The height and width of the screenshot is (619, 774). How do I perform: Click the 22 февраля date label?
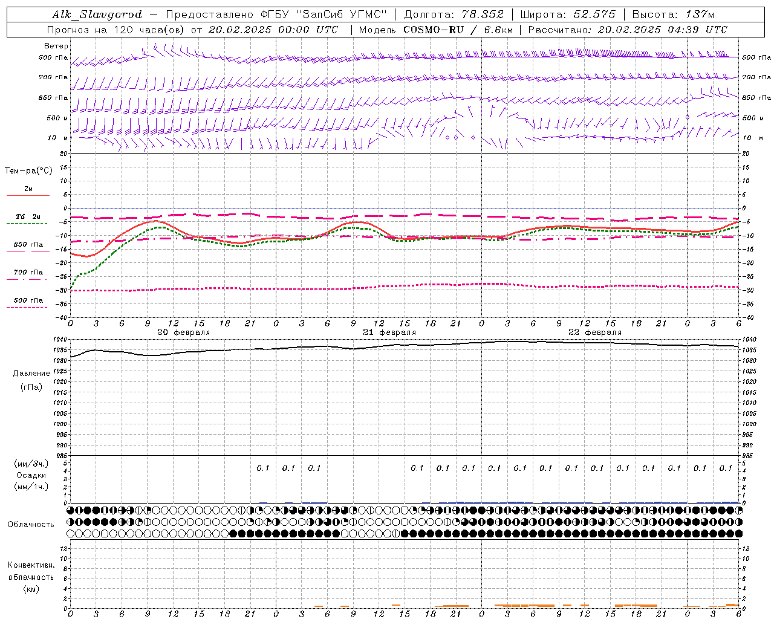tap(595, 332)
